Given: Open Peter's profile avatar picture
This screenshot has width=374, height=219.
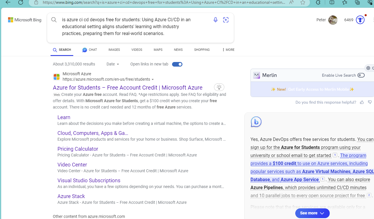Looking at the screenshot, I should coord(333,20).
